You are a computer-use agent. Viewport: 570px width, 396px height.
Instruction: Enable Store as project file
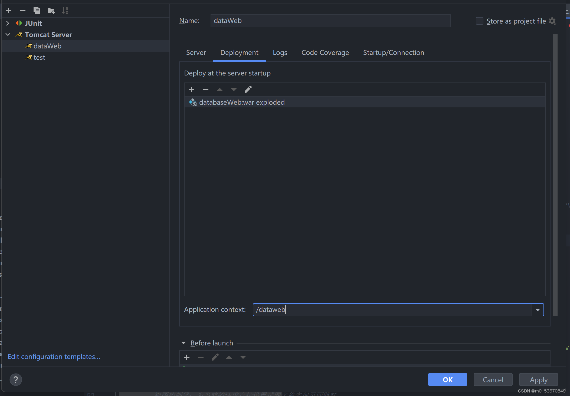[x=479, y=21]
